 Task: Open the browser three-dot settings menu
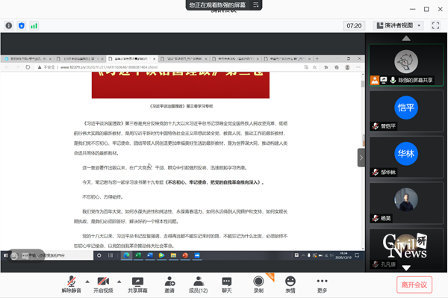click(x=358, y=67)
